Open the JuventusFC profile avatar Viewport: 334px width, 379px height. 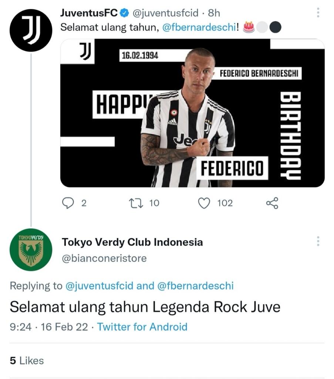click(x=31, y=30)
